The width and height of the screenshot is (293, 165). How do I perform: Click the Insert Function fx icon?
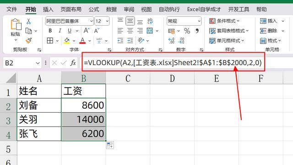tap(73, 63)
